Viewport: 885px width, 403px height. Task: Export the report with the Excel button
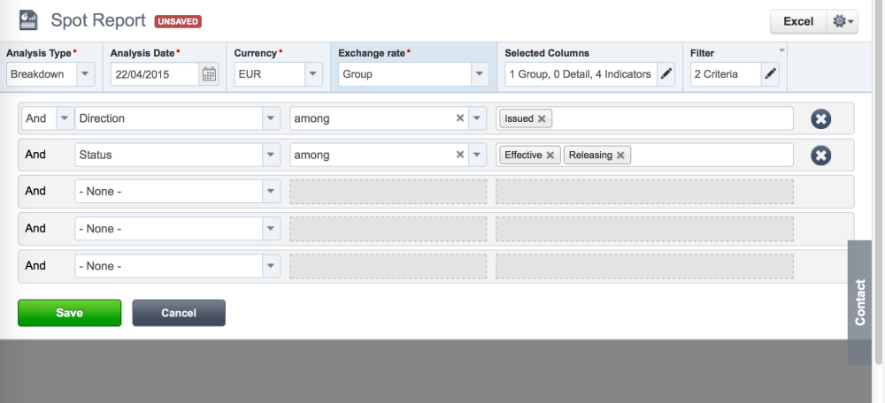click(798, 21)
